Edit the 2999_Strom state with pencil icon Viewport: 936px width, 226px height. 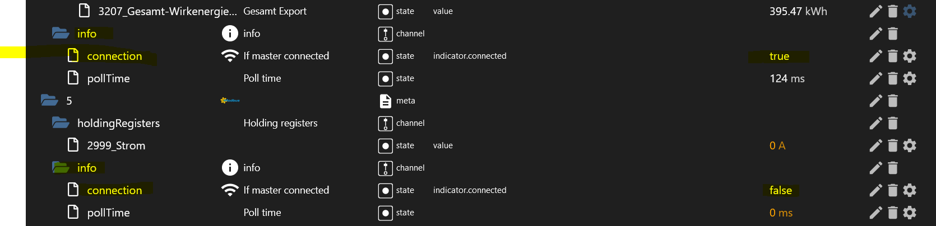coord(875,145)
